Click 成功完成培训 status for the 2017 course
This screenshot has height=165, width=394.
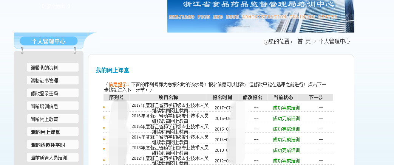(x=286, y=108)
